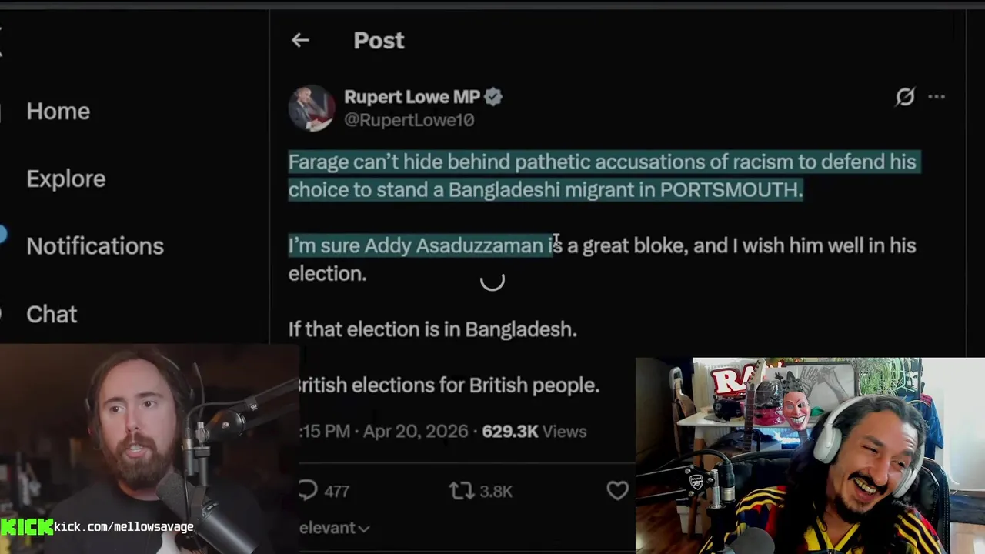
Task: Go back using the Post arrow
Action: [300, 40]
